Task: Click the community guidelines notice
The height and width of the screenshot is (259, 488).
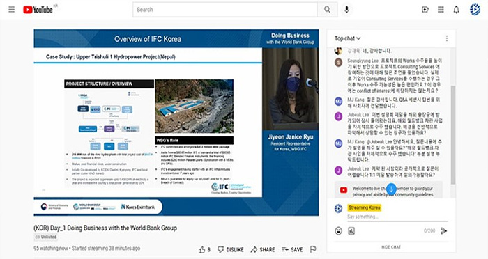Action: [389, 189]
